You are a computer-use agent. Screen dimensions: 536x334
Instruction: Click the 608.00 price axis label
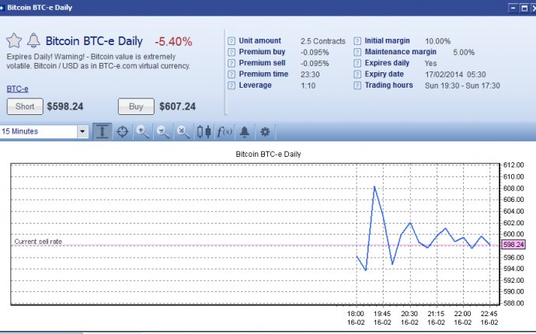click(x=513, y=189)
